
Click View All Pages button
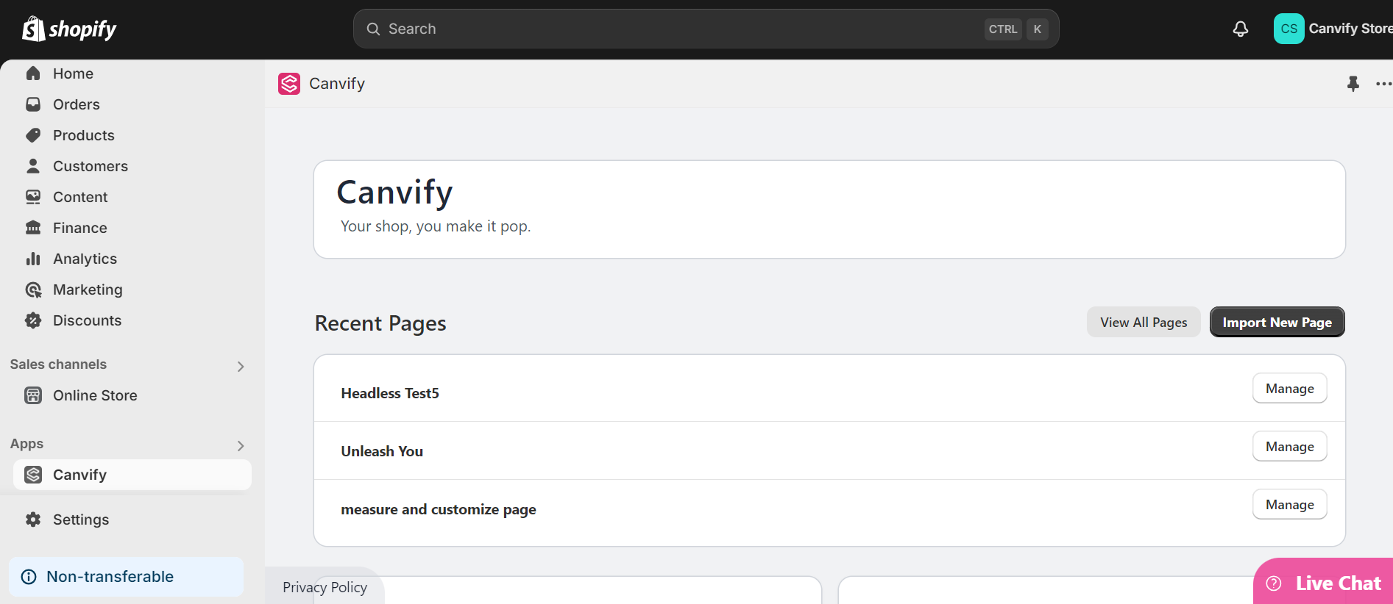1144,322
